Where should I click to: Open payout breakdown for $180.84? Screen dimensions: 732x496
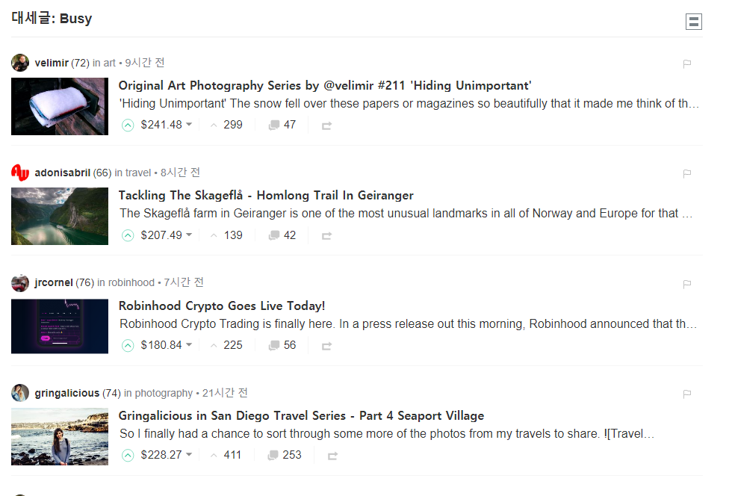189,345
